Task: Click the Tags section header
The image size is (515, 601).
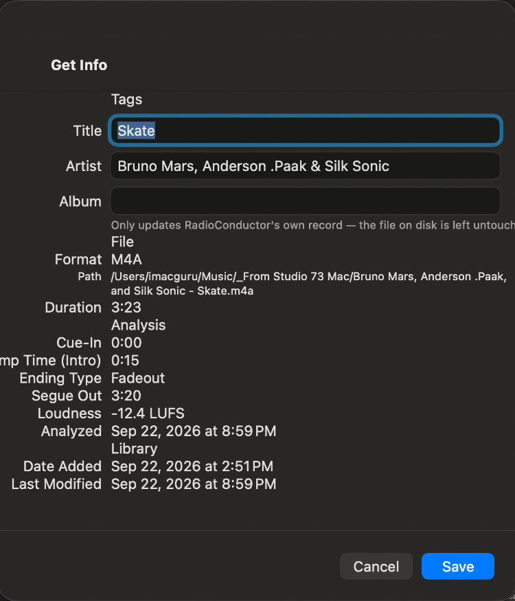Action: (x=126, y=100)
